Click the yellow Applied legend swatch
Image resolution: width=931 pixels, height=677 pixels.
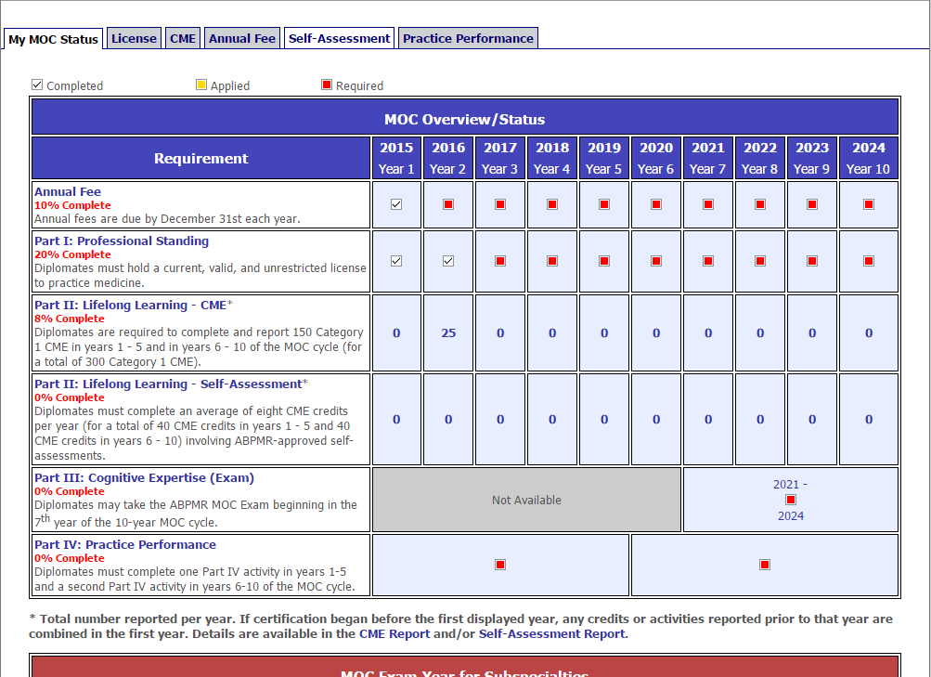[201, 85]
